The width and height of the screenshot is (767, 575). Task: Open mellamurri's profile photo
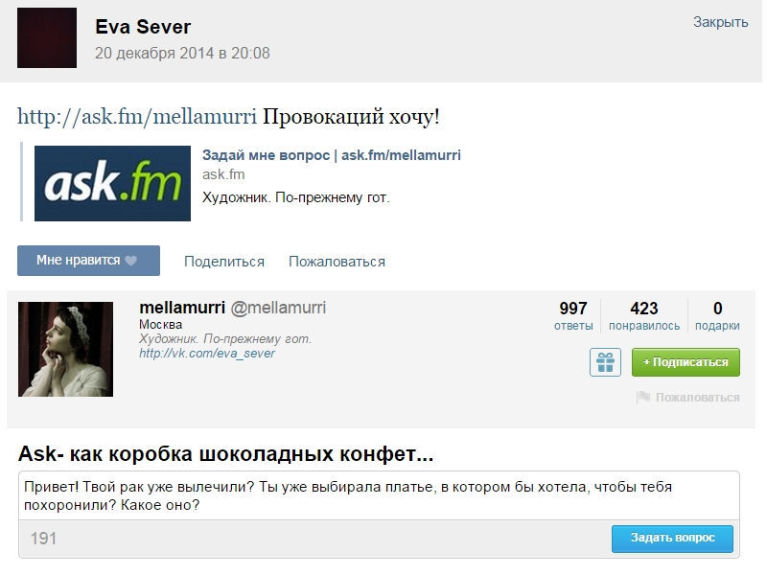click(x=65, y=349)
